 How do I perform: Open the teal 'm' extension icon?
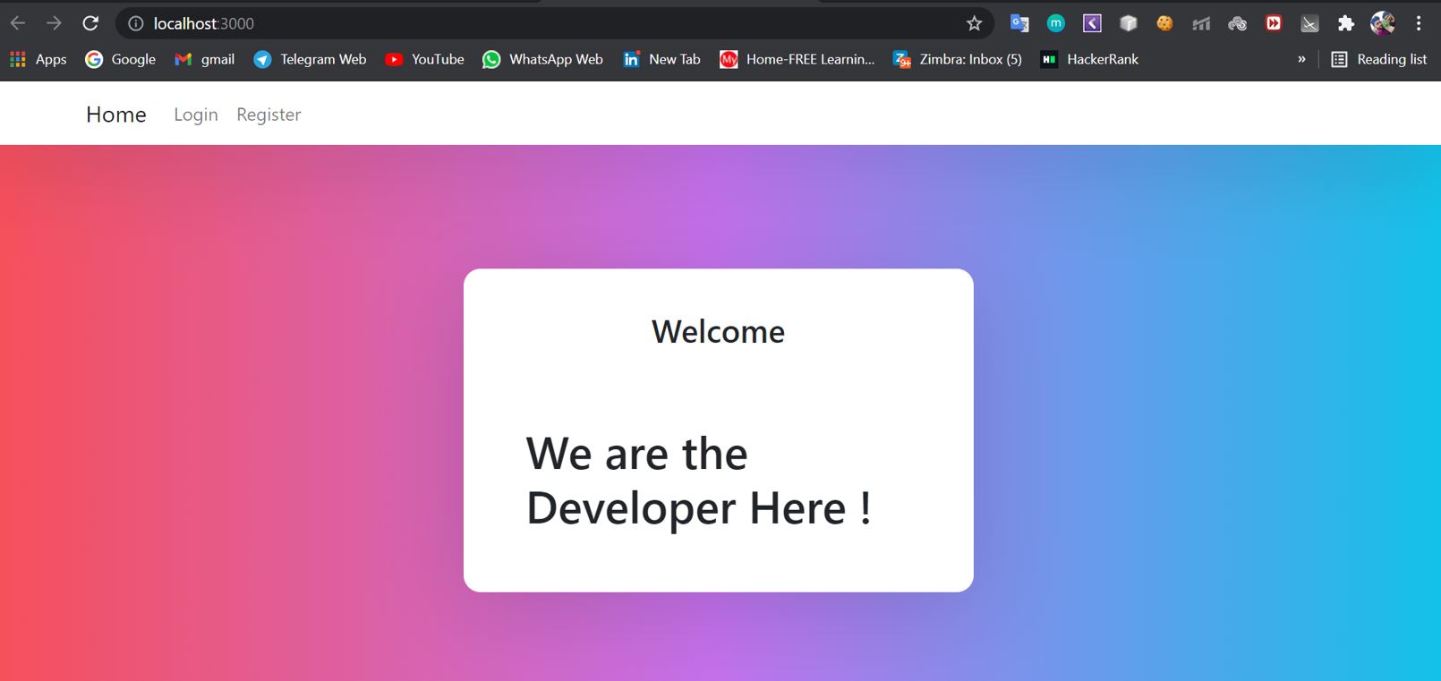1056,23
